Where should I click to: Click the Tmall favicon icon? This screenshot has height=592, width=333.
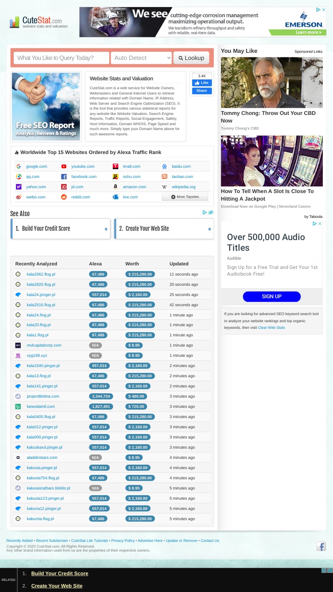pos(115,166)
